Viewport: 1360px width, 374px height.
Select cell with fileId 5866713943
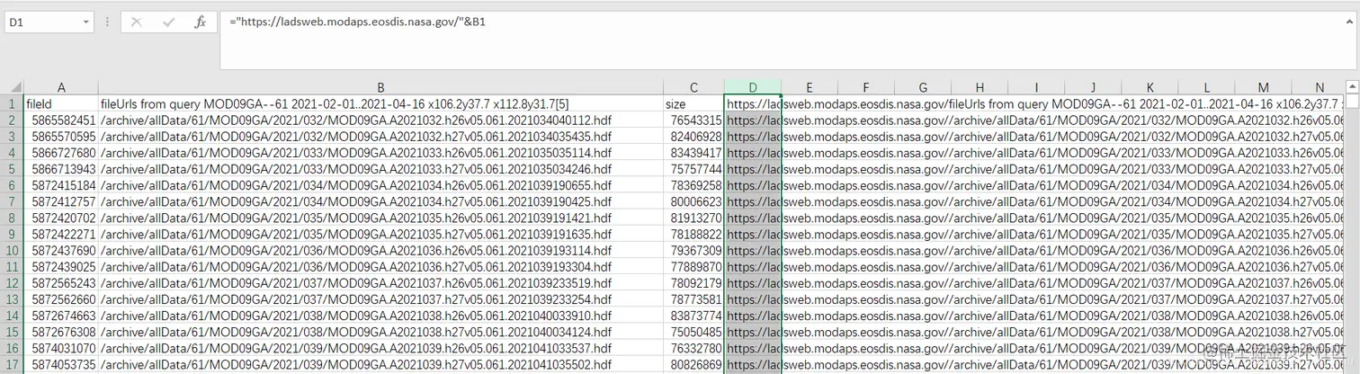pos(61,169)
